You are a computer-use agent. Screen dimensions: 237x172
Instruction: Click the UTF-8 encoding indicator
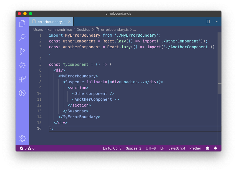click(x=151, y=148)
